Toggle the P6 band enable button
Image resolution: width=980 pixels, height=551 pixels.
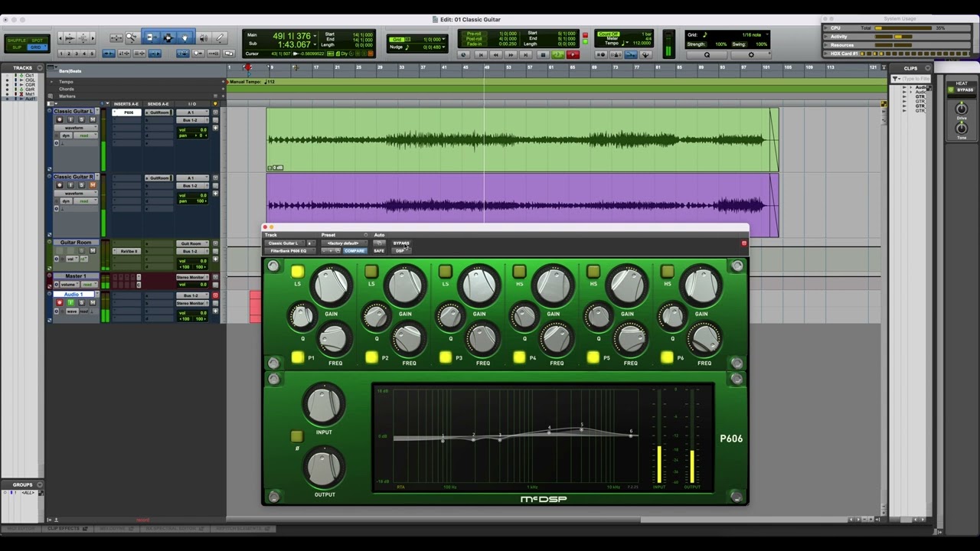coord(667,357)
